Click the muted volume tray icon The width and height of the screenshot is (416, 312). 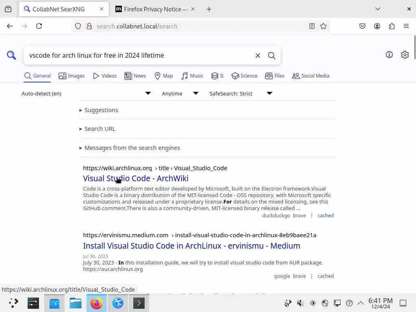(x=300, y=303)
